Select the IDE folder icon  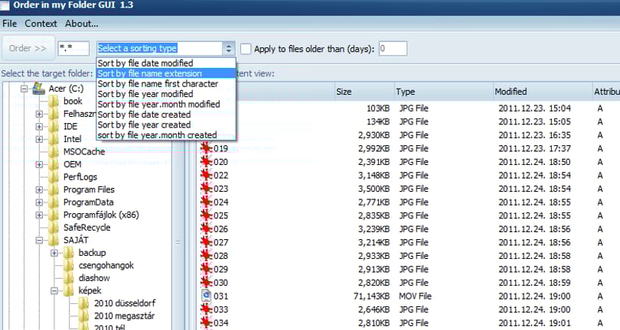tap(54, 126)
